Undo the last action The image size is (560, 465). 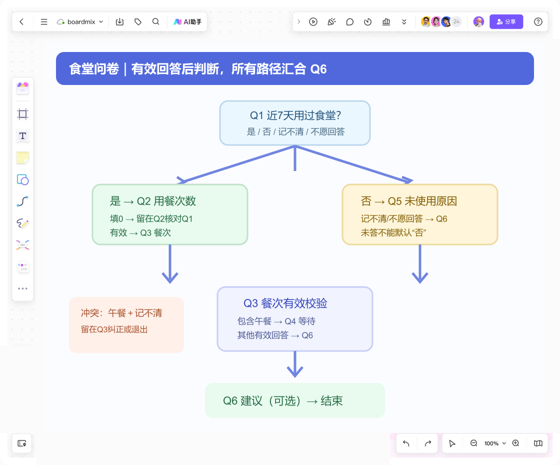click(406, 443)
